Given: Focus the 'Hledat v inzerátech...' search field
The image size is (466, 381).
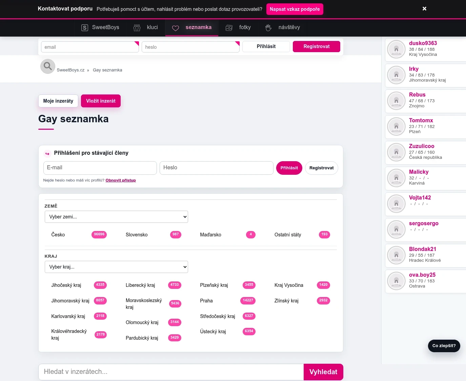Looking at the screenshot, I should pyautogui.click(x=171, y=372).
